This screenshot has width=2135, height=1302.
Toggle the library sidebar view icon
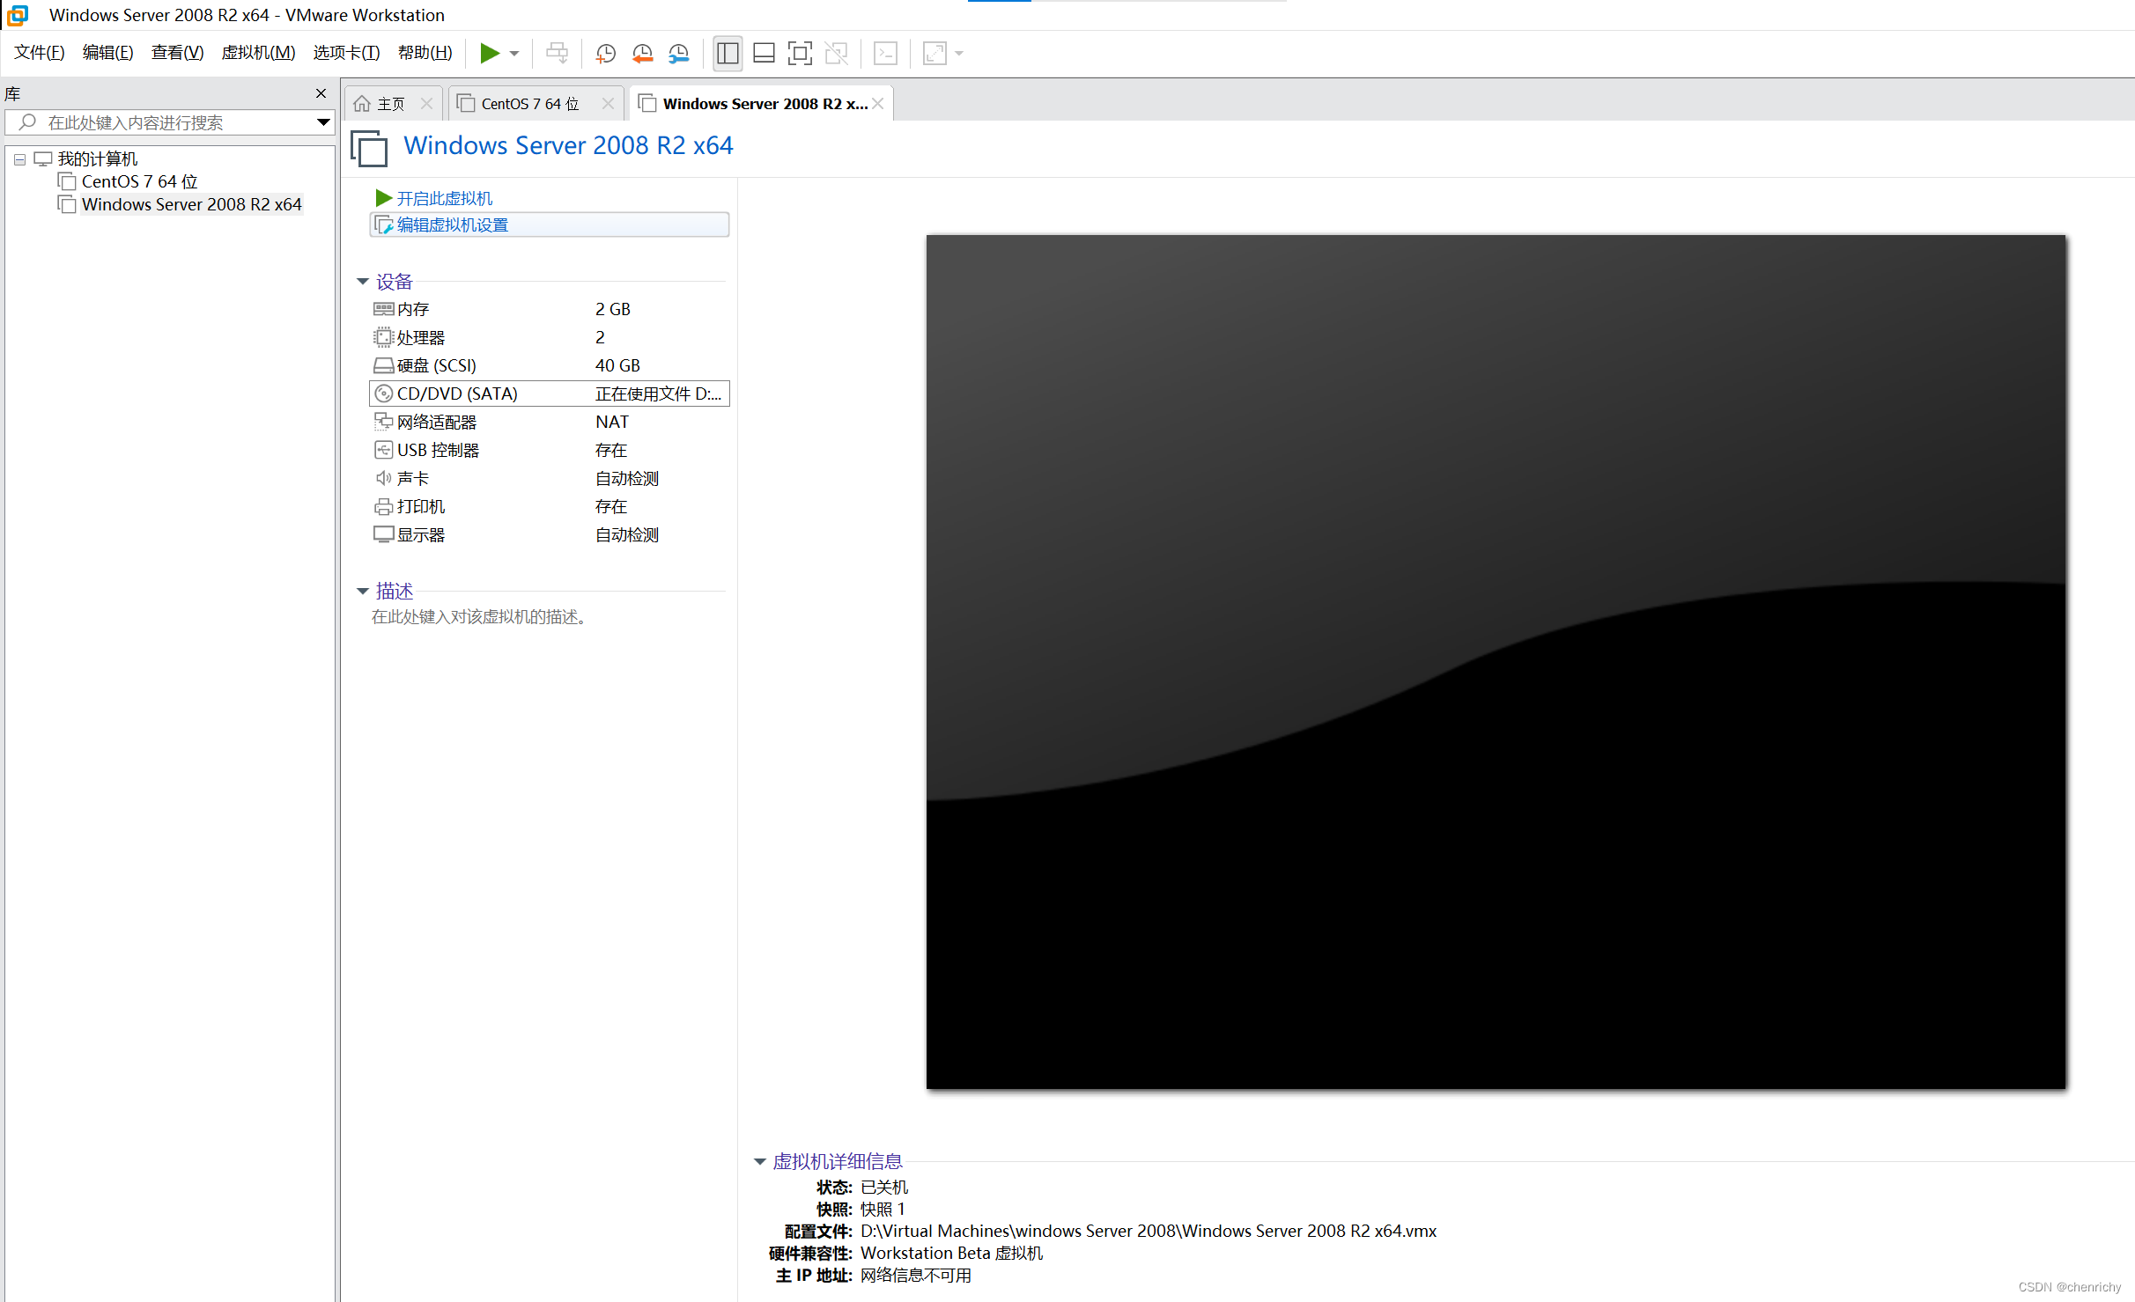pyautogui.click(x=728, y=54)
